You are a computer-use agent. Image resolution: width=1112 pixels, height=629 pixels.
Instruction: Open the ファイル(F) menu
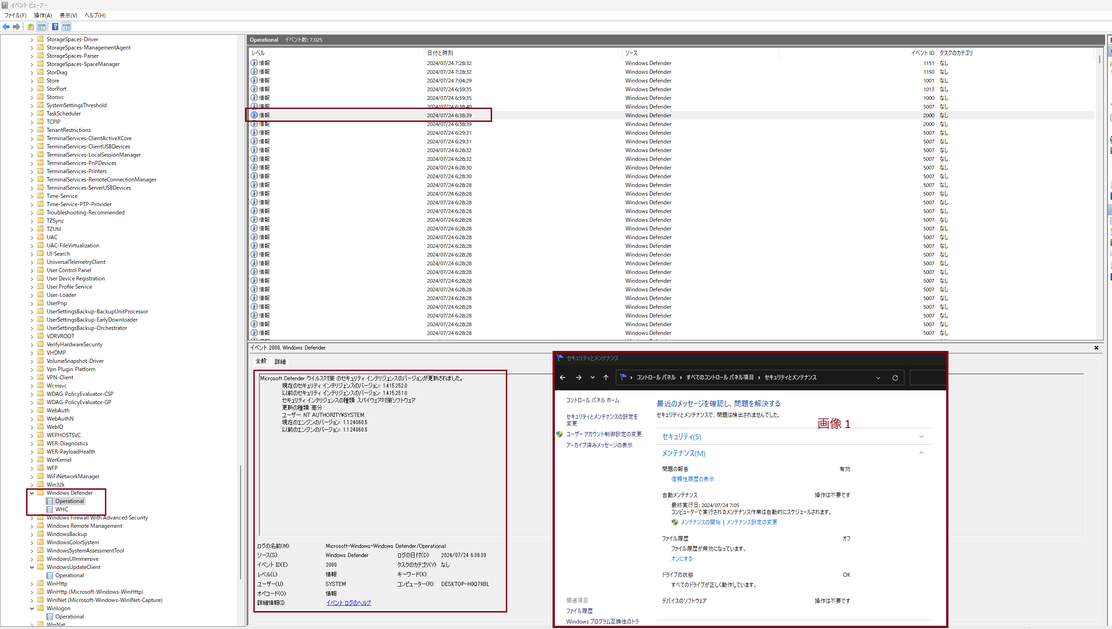[x=16, y=15]
